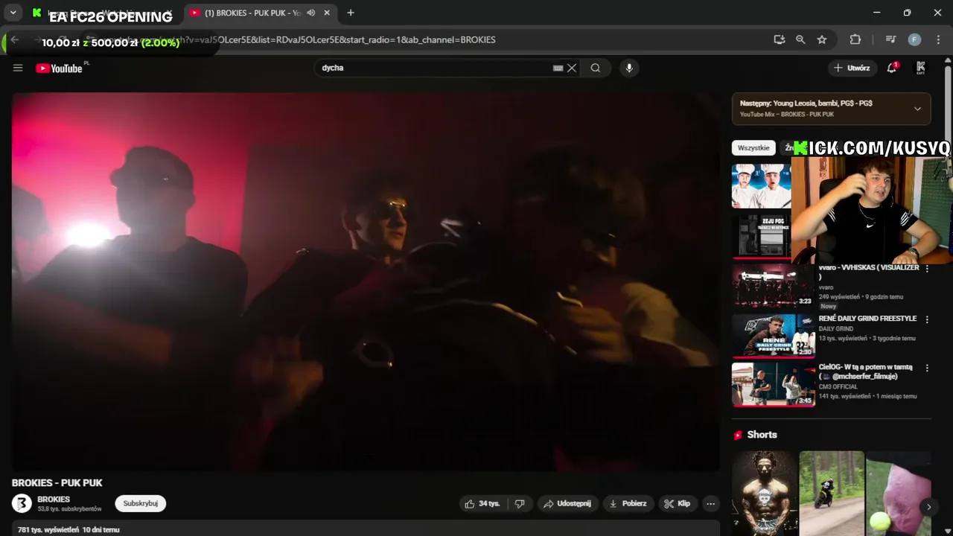The image size is (953, 536).
Task: Open Chrome three-dot menu
Action: (938, 39)
